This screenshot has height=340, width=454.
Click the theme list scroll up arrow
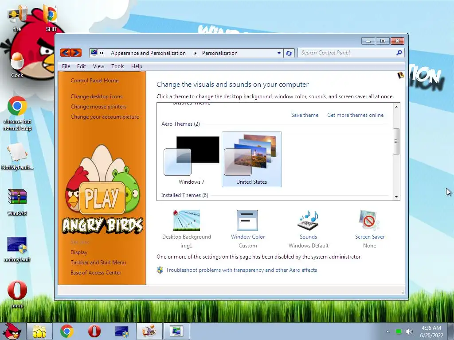click(x=396, y=107)
